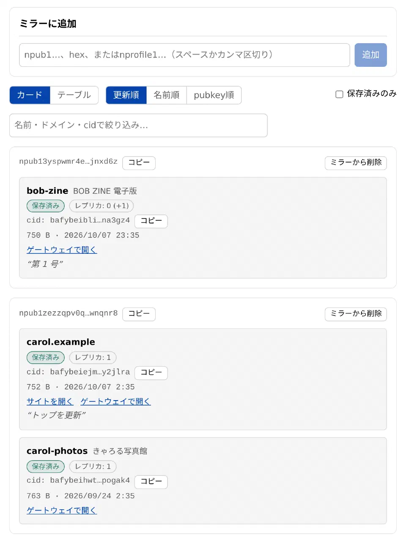Click the 追加 button
Screen dimensions: 406x541
coord(370,55)
